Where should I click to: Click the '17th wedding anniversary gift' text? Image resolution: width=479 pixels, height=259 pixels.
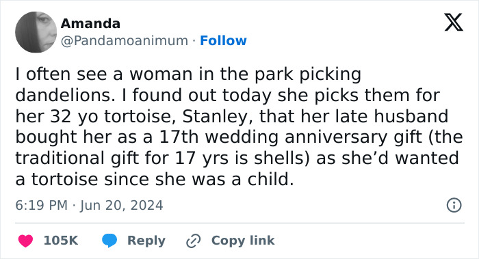tap(291, 137)
